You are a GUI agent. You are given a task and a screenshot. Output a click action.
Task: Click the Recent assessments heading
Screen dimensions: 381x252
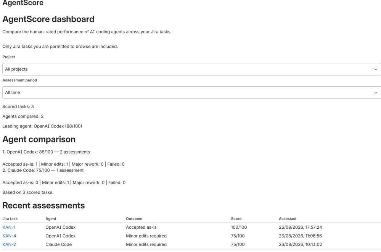click(x=43, y=205)
